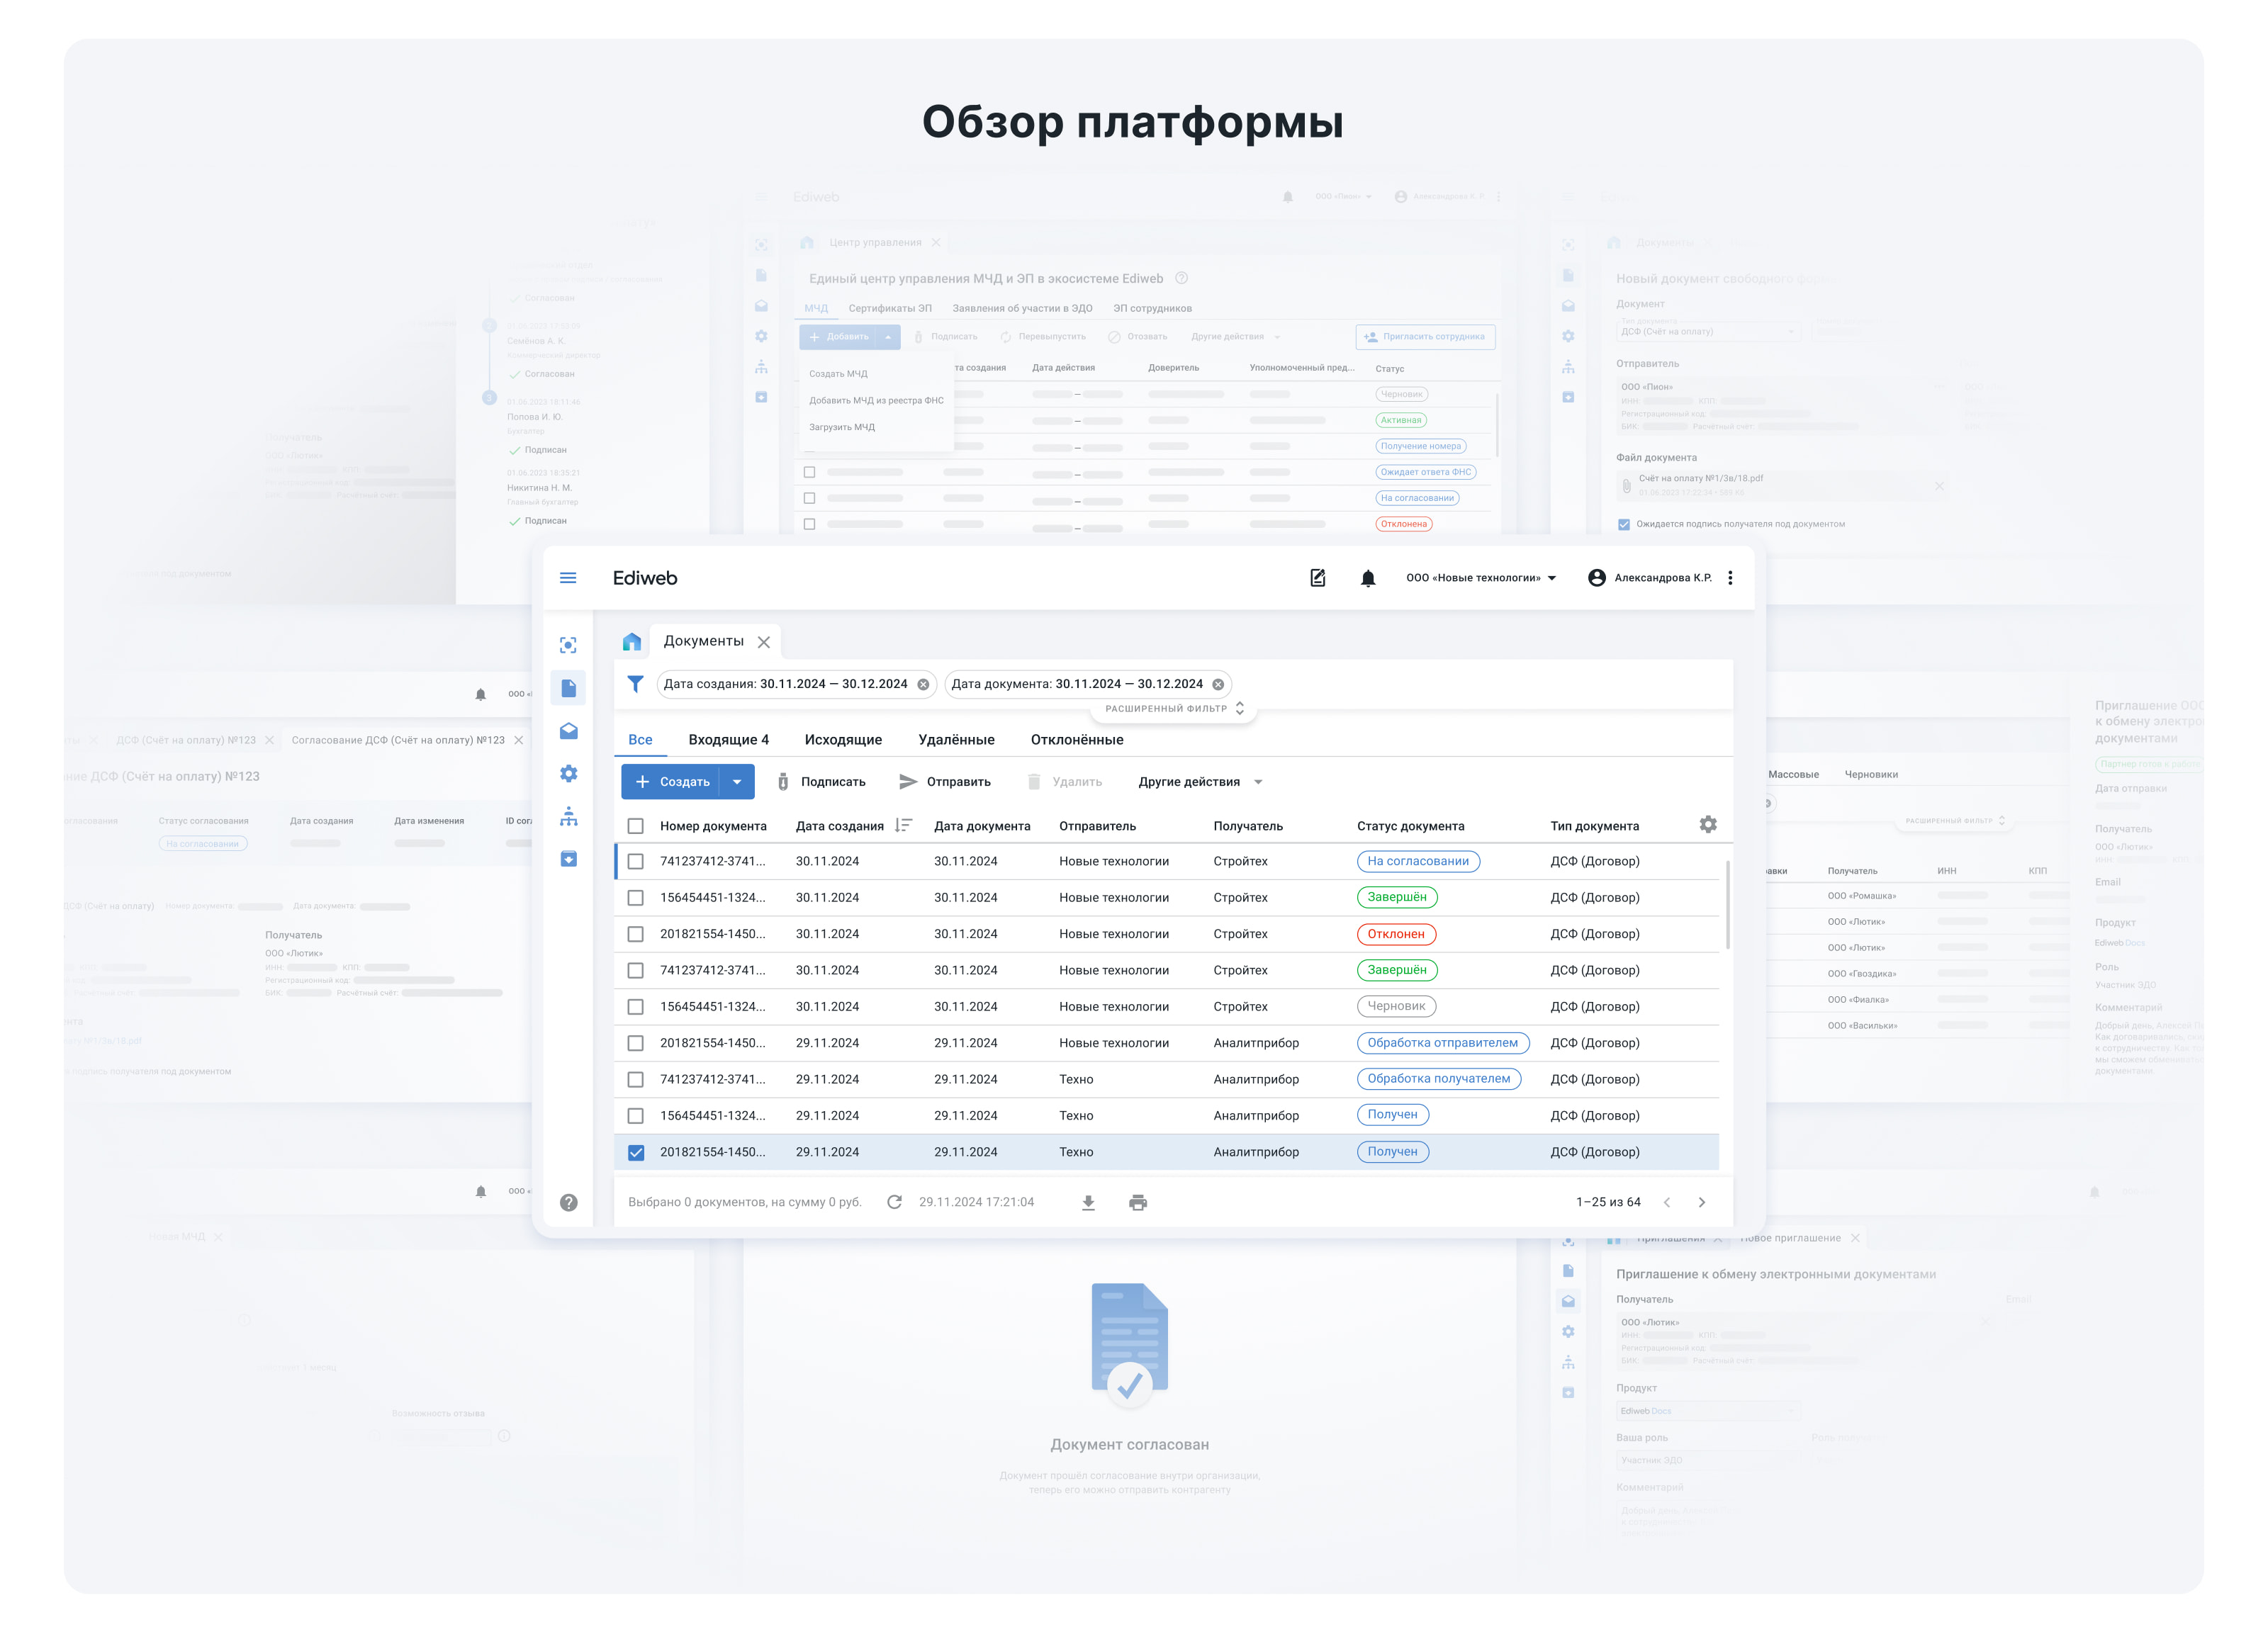The image size is (2268, 1651).
Task: Refresh the document list
Action: click(894, 1203)
